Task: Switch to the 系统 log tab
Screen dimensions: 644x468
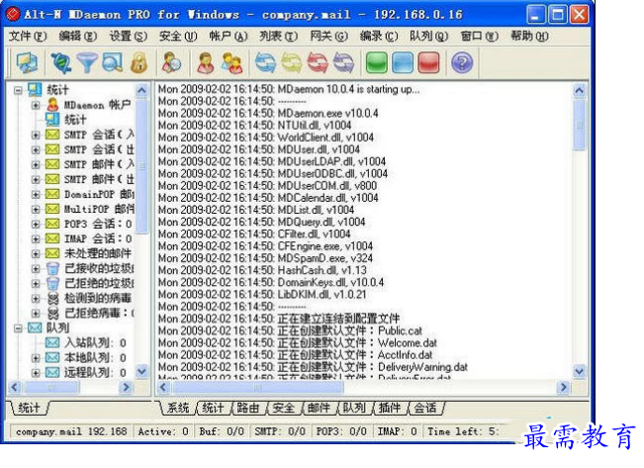Action: (x=177, y=408)
